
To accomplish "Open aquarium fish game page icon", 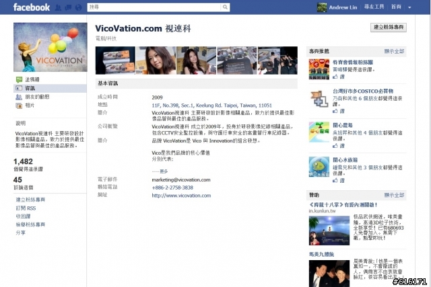I will 319,167.
